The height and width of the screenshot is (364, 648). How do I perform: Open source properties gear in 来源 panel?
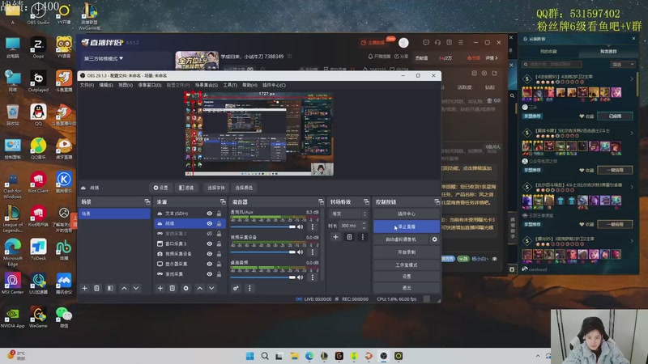(186, 288)
